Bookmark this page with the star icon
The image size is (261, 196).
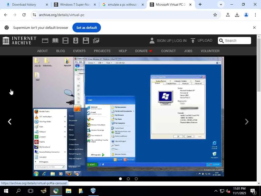click(215, 15)
